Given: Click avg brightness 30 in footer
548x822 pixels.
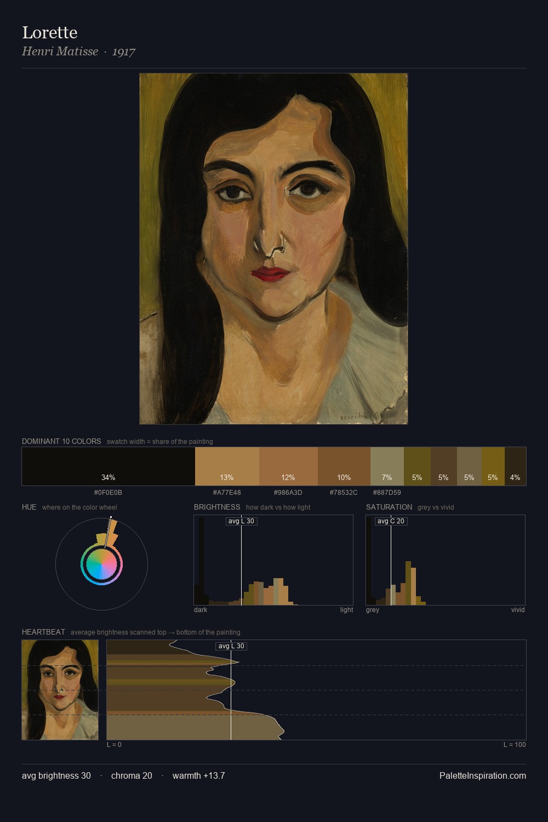Looking at the screenshot, I should coord(56,775).
